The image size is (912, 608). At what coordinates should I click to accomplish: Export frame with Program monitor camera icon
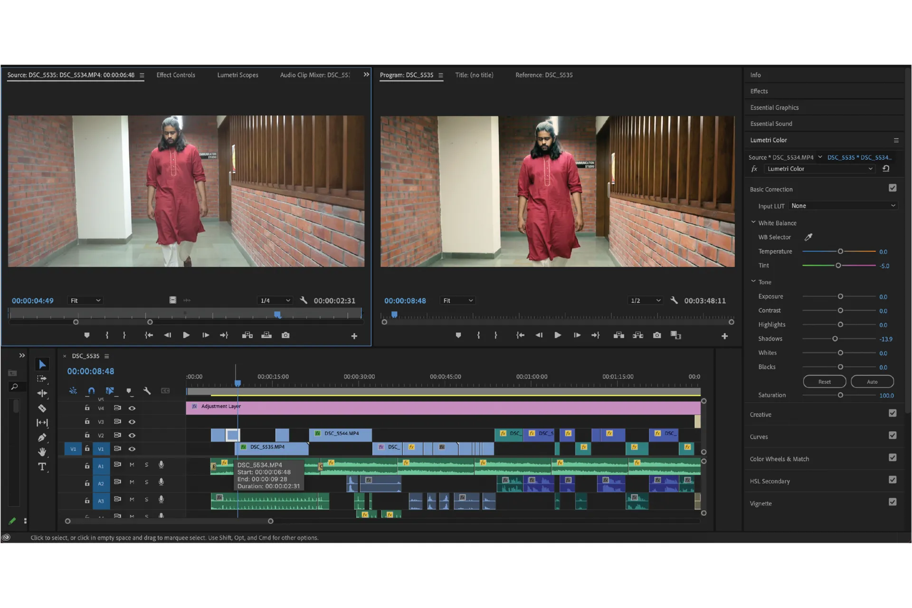(x=657, y=335)
